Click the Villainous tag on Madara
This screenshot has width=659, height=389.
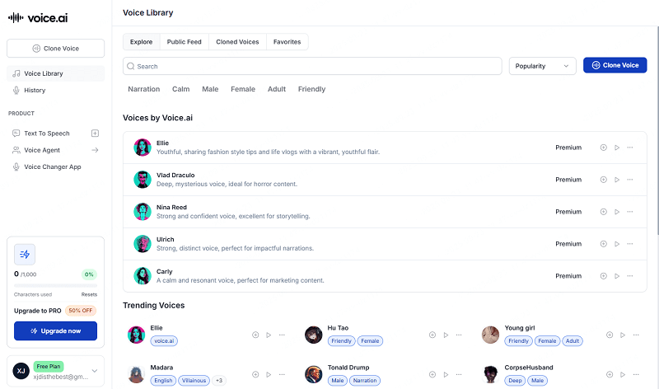[x=194, y=381]
